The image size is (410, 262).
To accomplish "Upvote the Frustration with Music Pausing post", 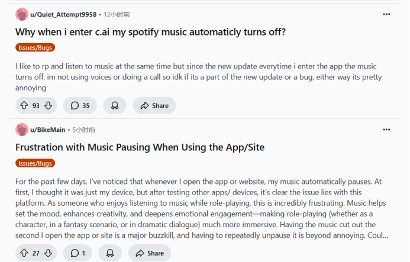I will pos(24,253).
